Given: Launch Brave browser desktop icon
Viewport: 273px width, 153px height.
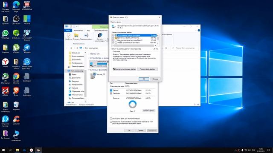Looking at the screenshot, I should pos(16,92).
